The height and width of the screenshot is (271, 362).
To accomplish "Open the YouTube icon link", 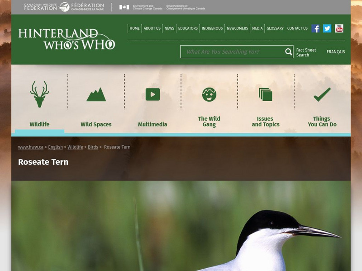I will 339,28.
